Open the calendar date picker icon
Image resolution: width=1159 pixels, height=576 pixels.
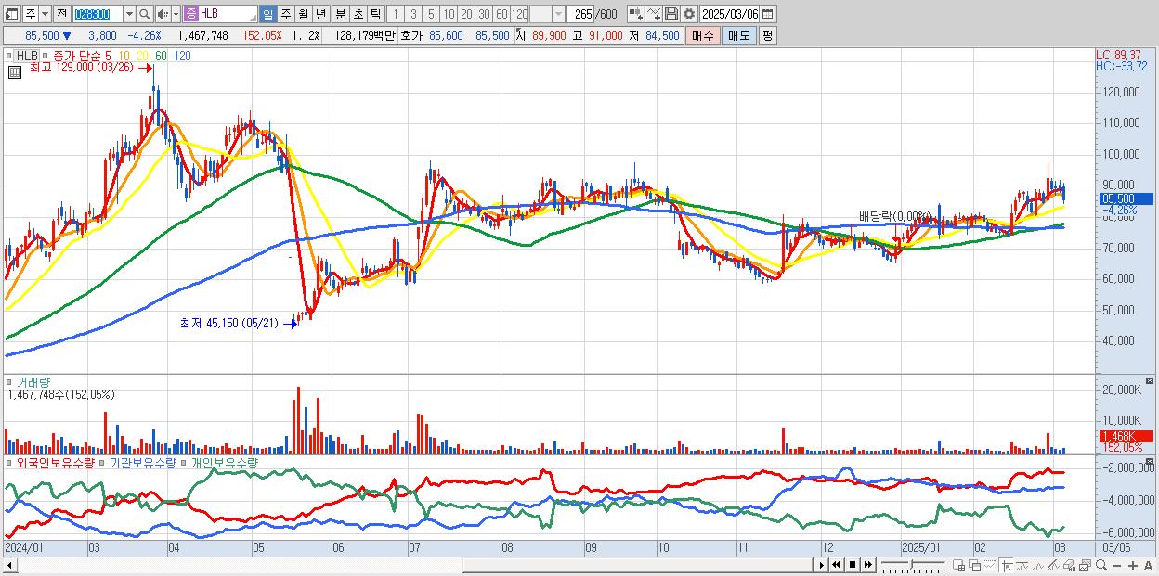[767, 14]
